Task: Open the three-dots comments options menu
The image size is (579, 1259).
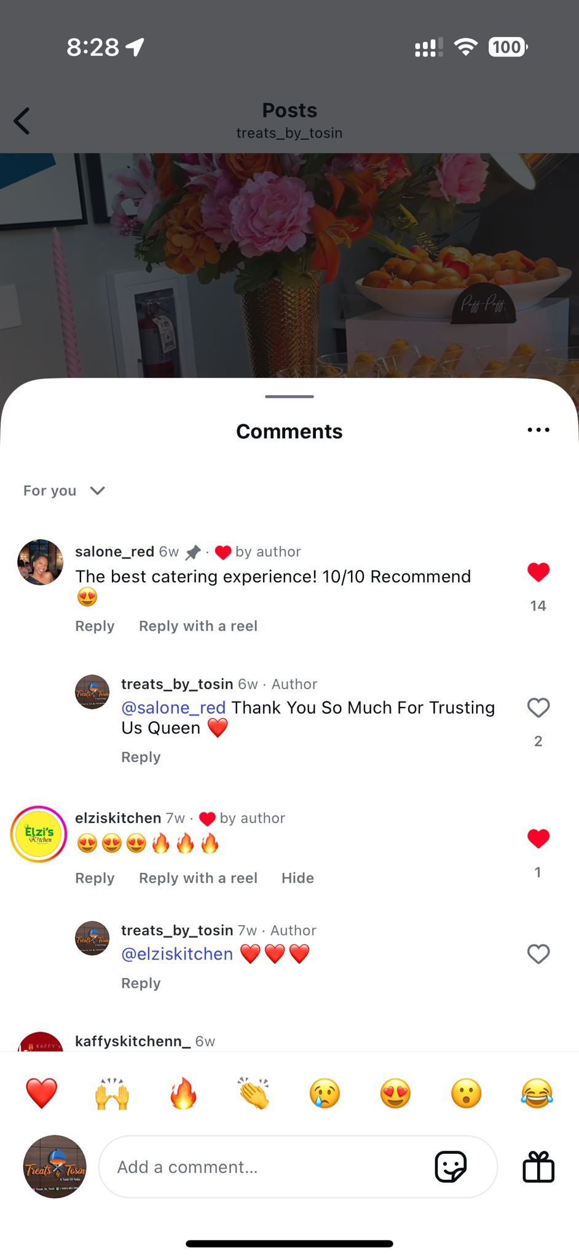Action: point(538,430)
